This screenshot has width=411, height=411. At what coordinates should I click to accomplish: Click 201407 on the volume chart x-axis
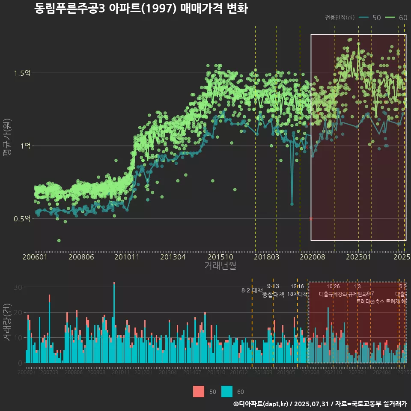[x=192, y=372]
